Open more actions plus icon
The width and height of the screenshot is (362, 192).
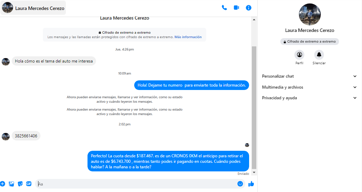(x=2, y=184)
